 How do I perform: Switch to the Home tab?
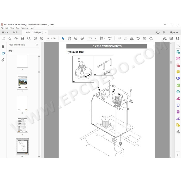click(x=5, y=32)
